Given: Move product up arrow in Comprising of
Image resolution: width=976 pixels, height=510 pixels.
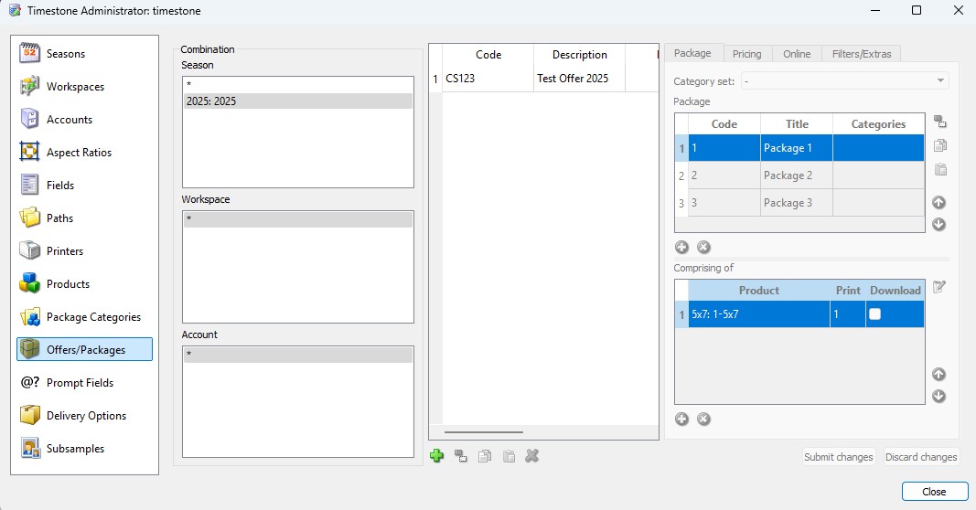Looking at the screenshot, I should 938,374.
